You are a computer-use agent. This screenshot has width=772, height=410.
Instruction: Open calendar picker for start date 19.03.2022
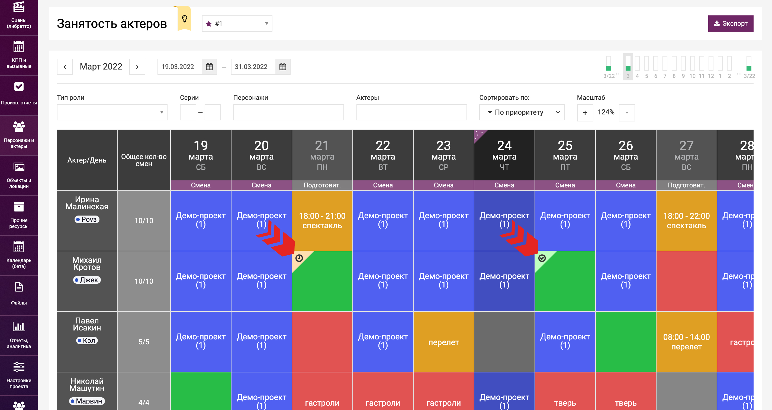(210, 67)
